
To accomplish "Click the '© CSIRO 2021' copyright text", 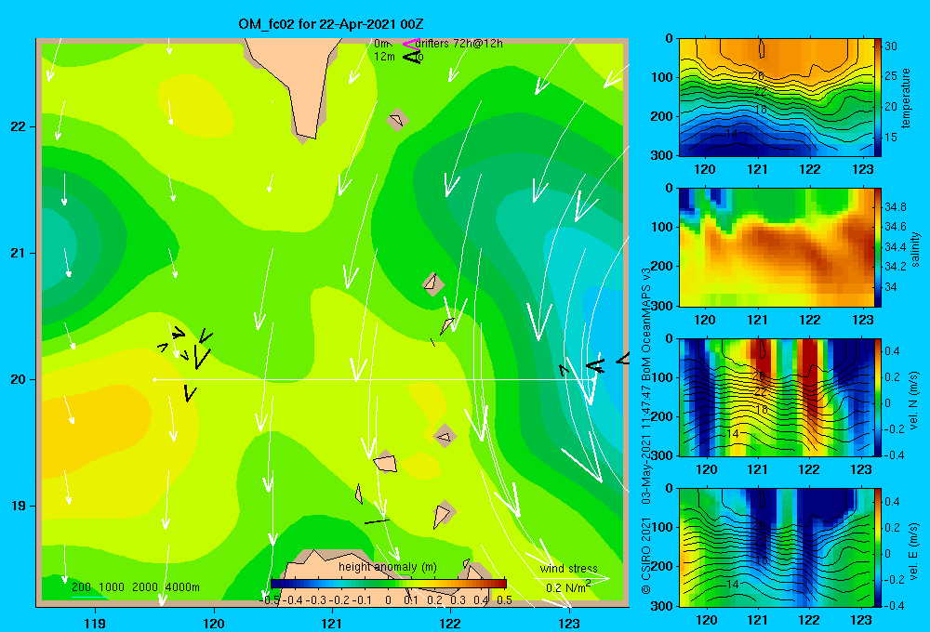I will (646, 555).
